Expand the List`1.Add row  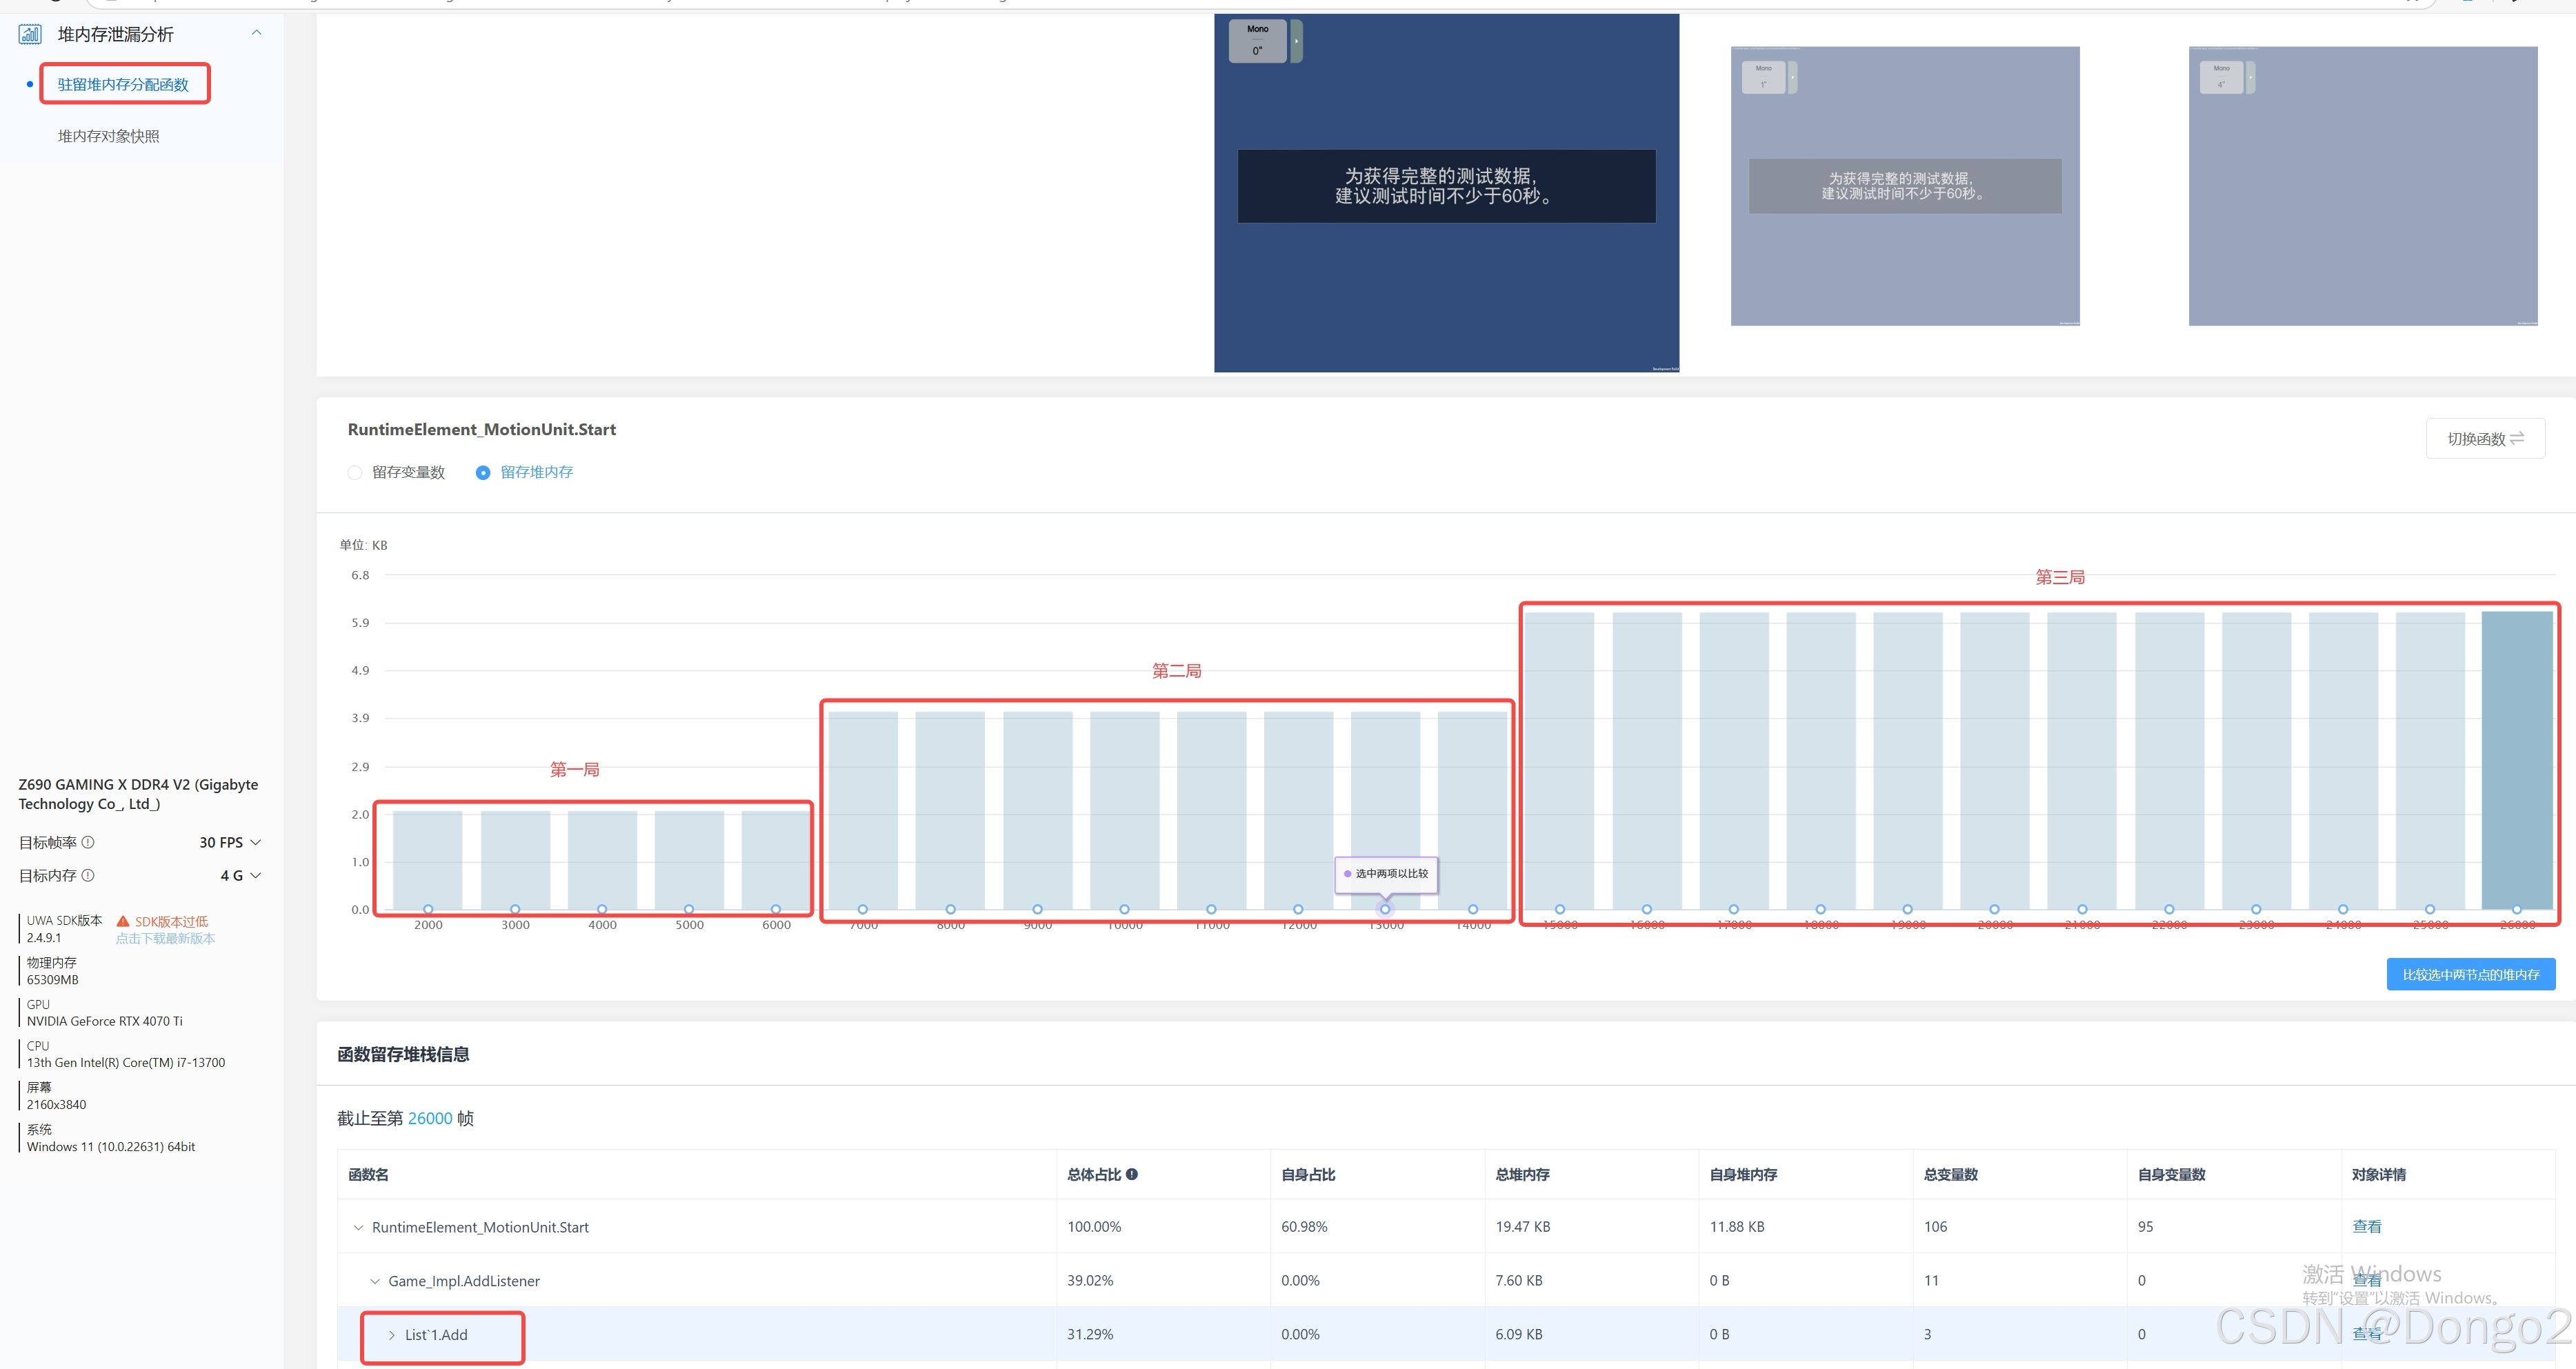(x=392, y=1335)
